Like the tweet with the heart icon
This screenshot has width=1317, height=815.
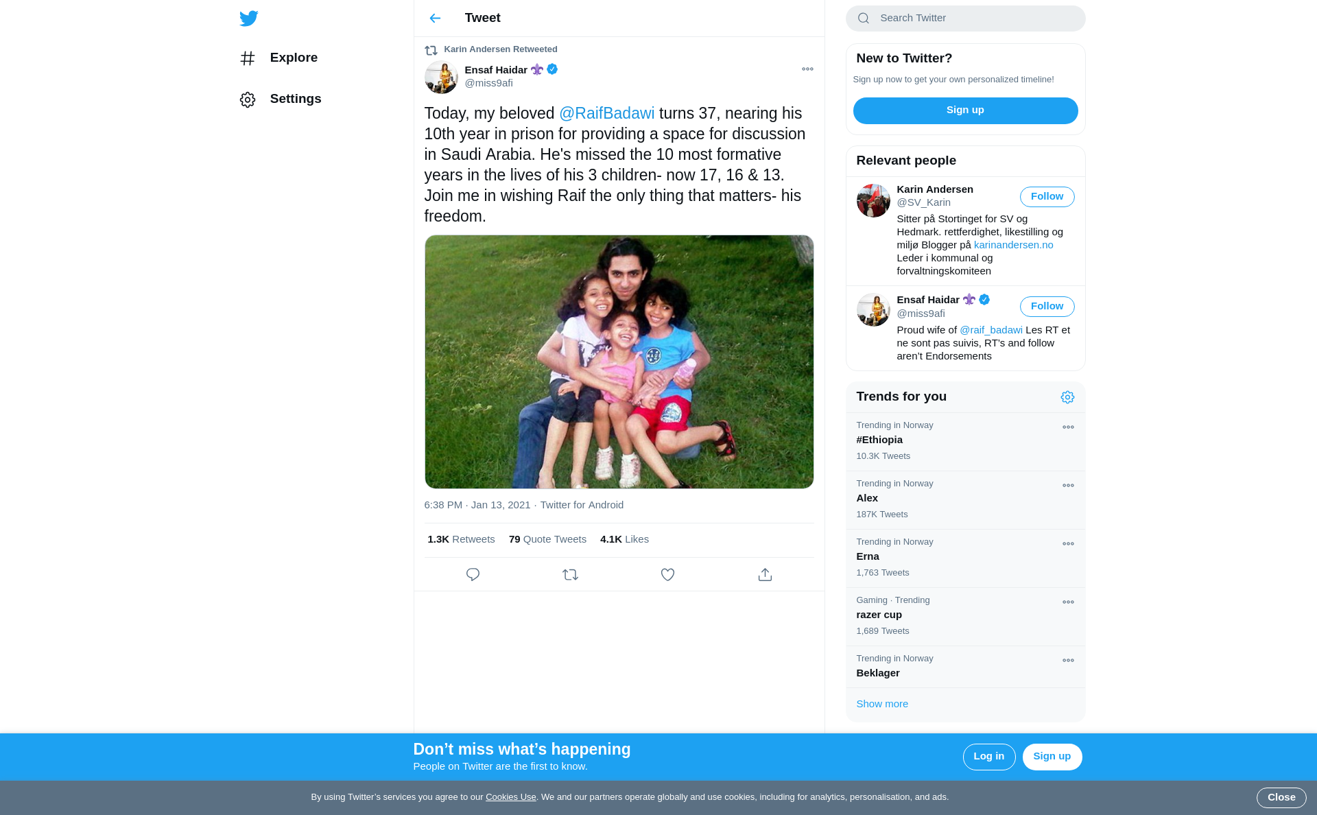click(667, 575)
